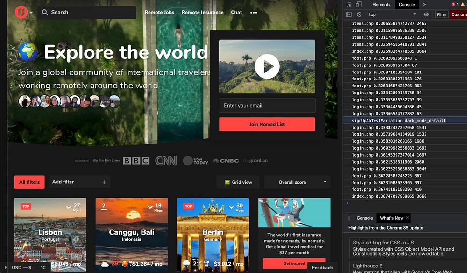Open the USD currency selector
467x273 pixels.
(x=21, y=268)
